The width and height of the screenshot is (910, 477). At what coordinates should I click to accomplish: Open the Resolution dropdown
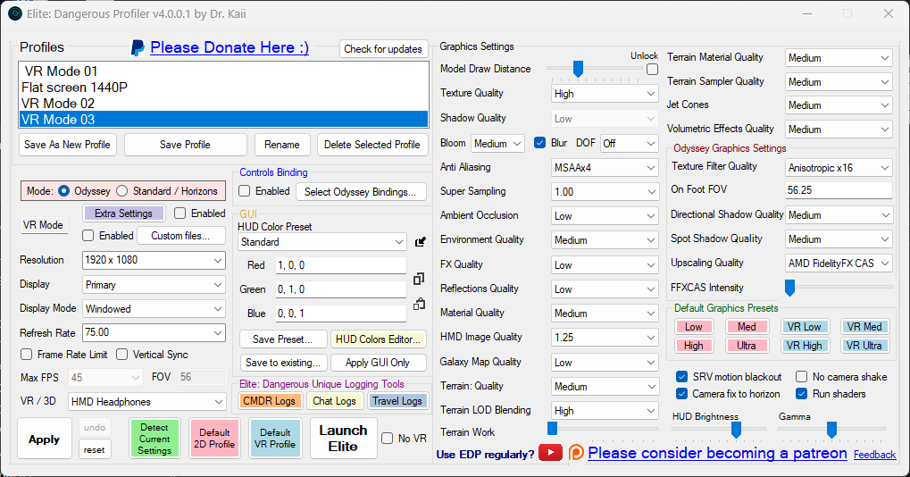154,260
